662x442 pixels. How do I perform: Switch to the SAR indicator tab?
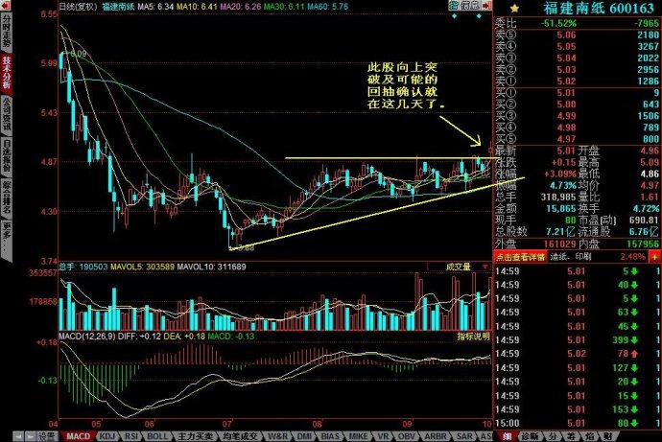[x=464, y=436]
